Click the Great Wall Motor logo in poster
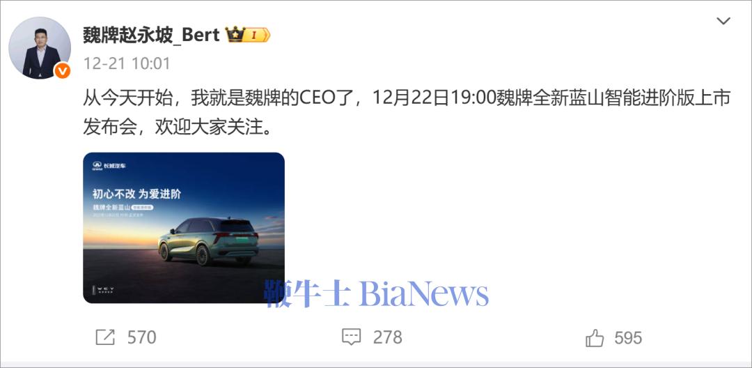The image size is (752, 368). [x=109, y=166]
